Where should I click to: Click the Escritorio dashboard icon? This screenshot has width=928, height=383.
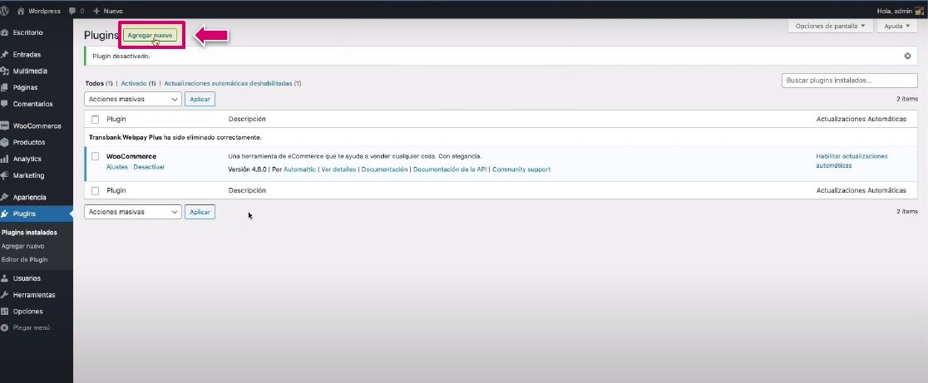[x=5, y=32]
